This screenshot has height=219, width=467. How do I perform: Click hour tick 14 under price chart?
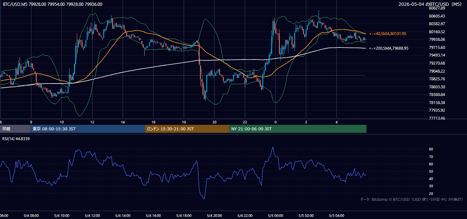coord(123,122)
